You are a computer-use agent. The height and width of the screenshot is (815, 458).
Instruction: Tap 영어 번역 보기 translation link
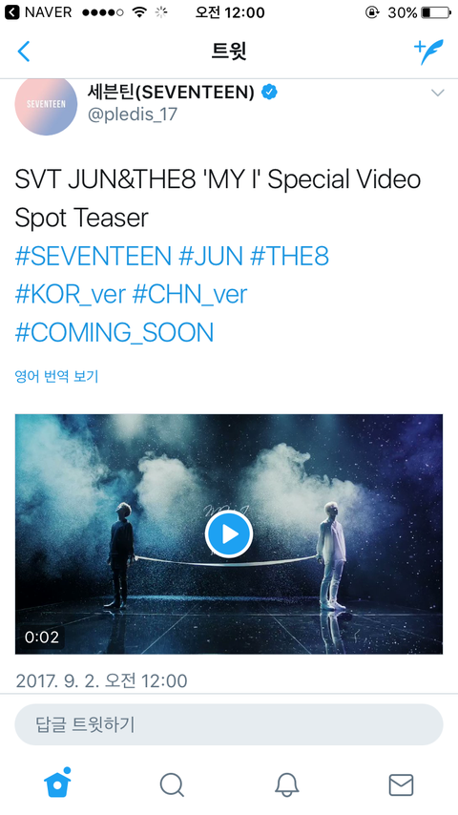56,376
